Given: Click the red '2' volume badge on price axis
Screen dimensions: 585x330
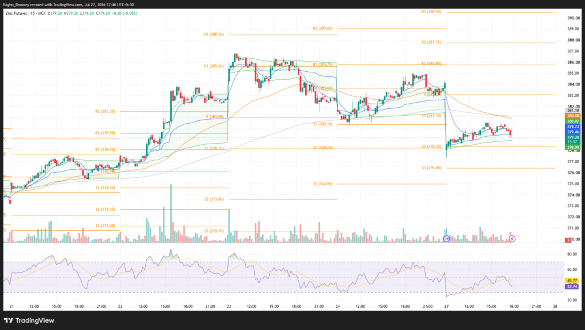Looking at the screenshot, I should [x=568, y=241].
